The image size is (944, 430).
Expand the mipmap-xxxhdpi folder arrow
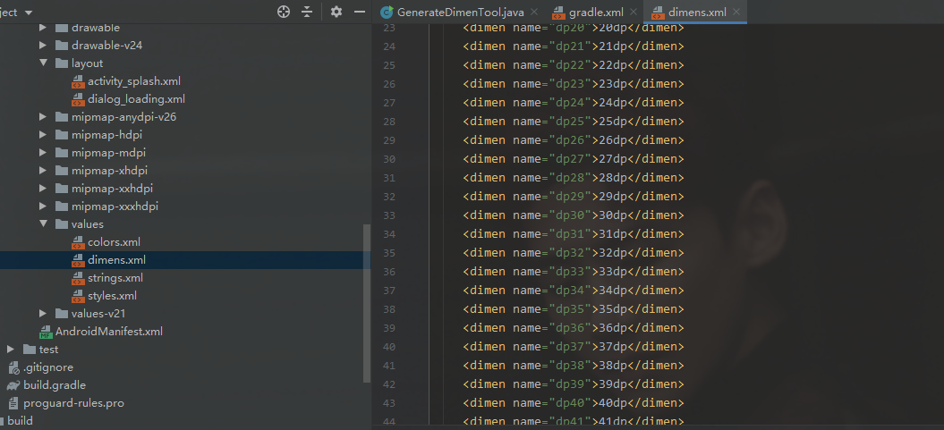(43, 207)
